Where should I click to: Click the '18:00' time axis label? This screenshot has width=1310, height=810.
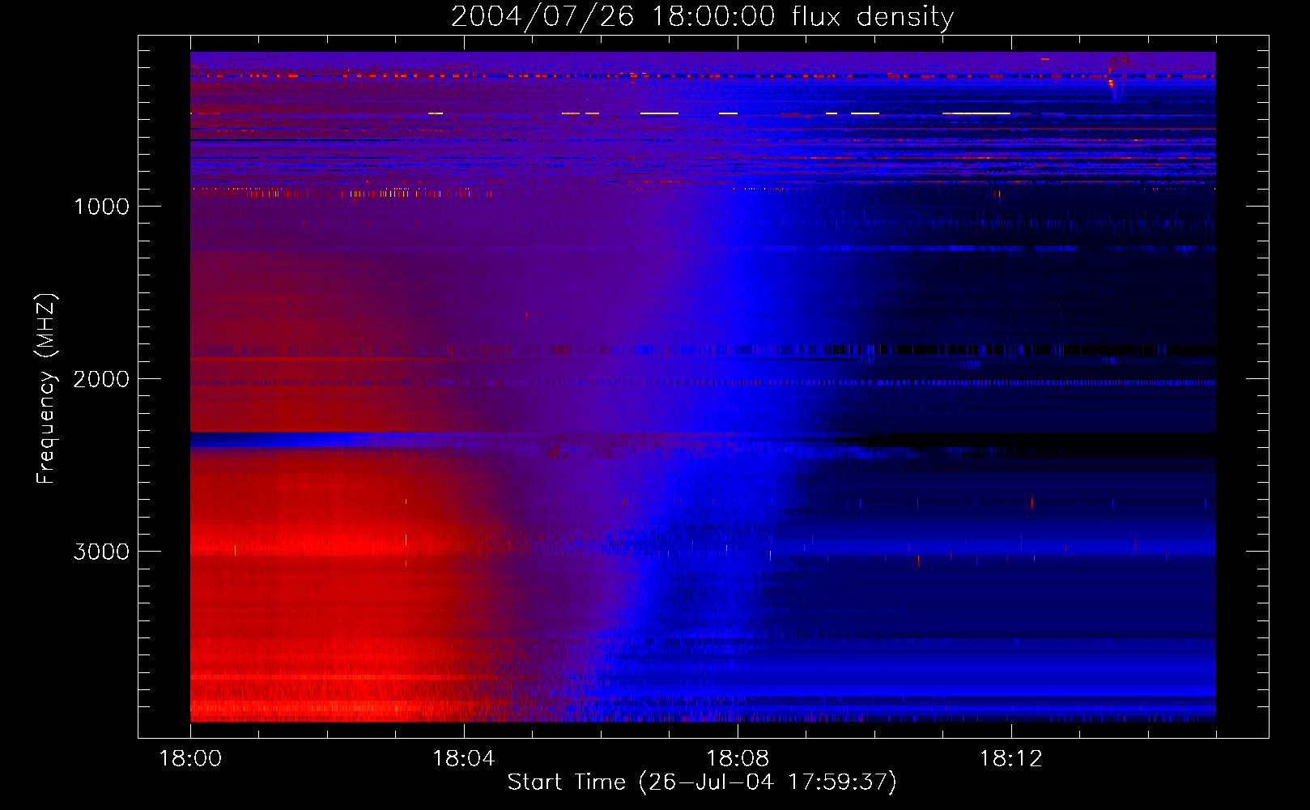[190, 759]
